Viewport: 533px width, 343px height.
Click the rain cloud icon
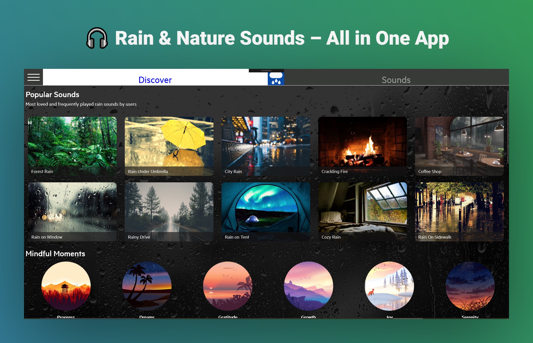[276, 79]
